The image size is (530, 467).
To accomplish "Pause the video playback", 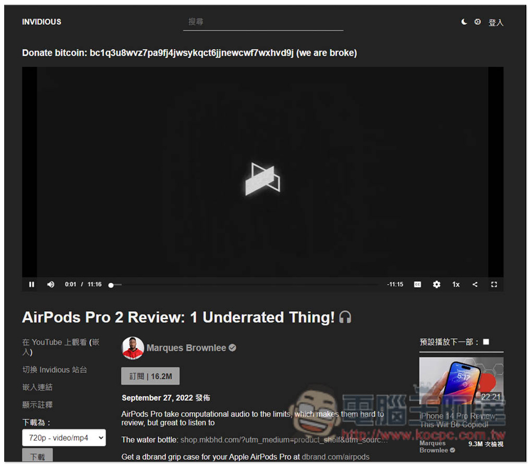I will point(32,285).
